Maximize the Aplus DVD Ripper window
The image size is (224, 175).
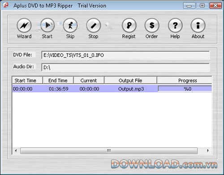202,6
